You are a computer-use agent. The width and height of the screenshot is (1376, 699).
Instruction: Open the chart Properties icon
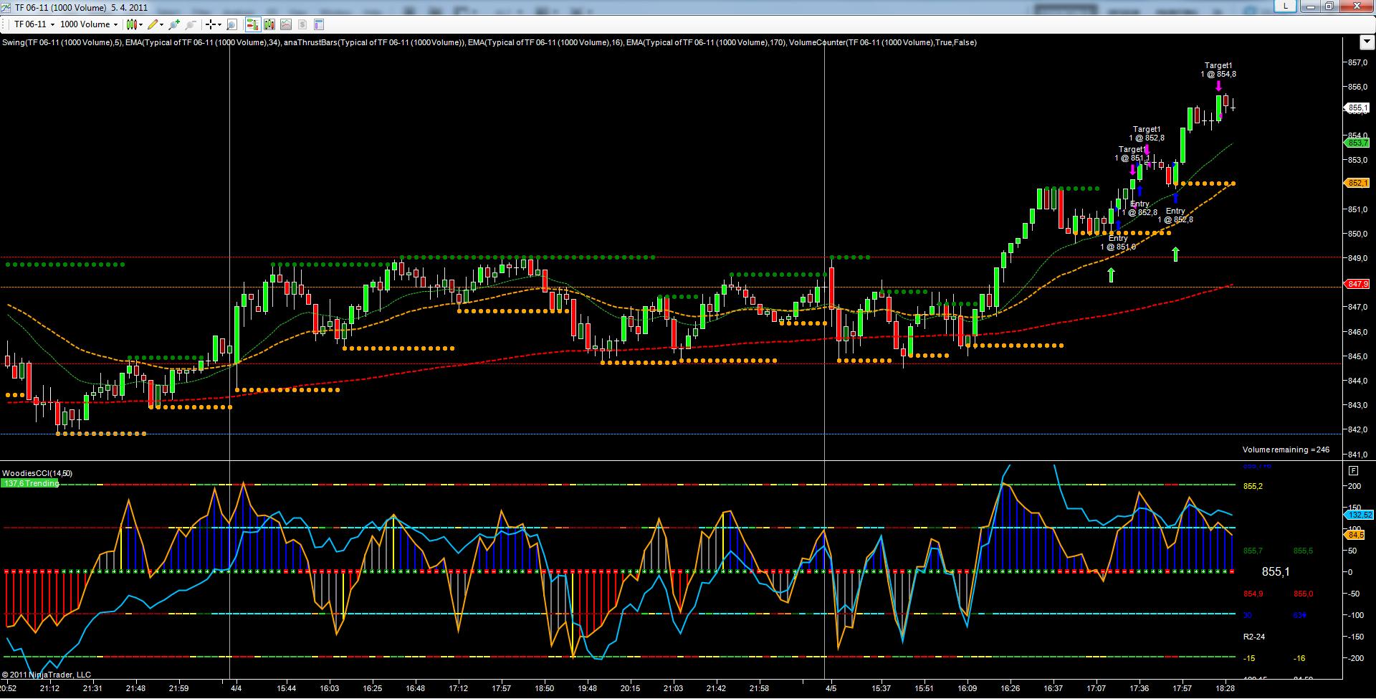[x=319, y=24]
